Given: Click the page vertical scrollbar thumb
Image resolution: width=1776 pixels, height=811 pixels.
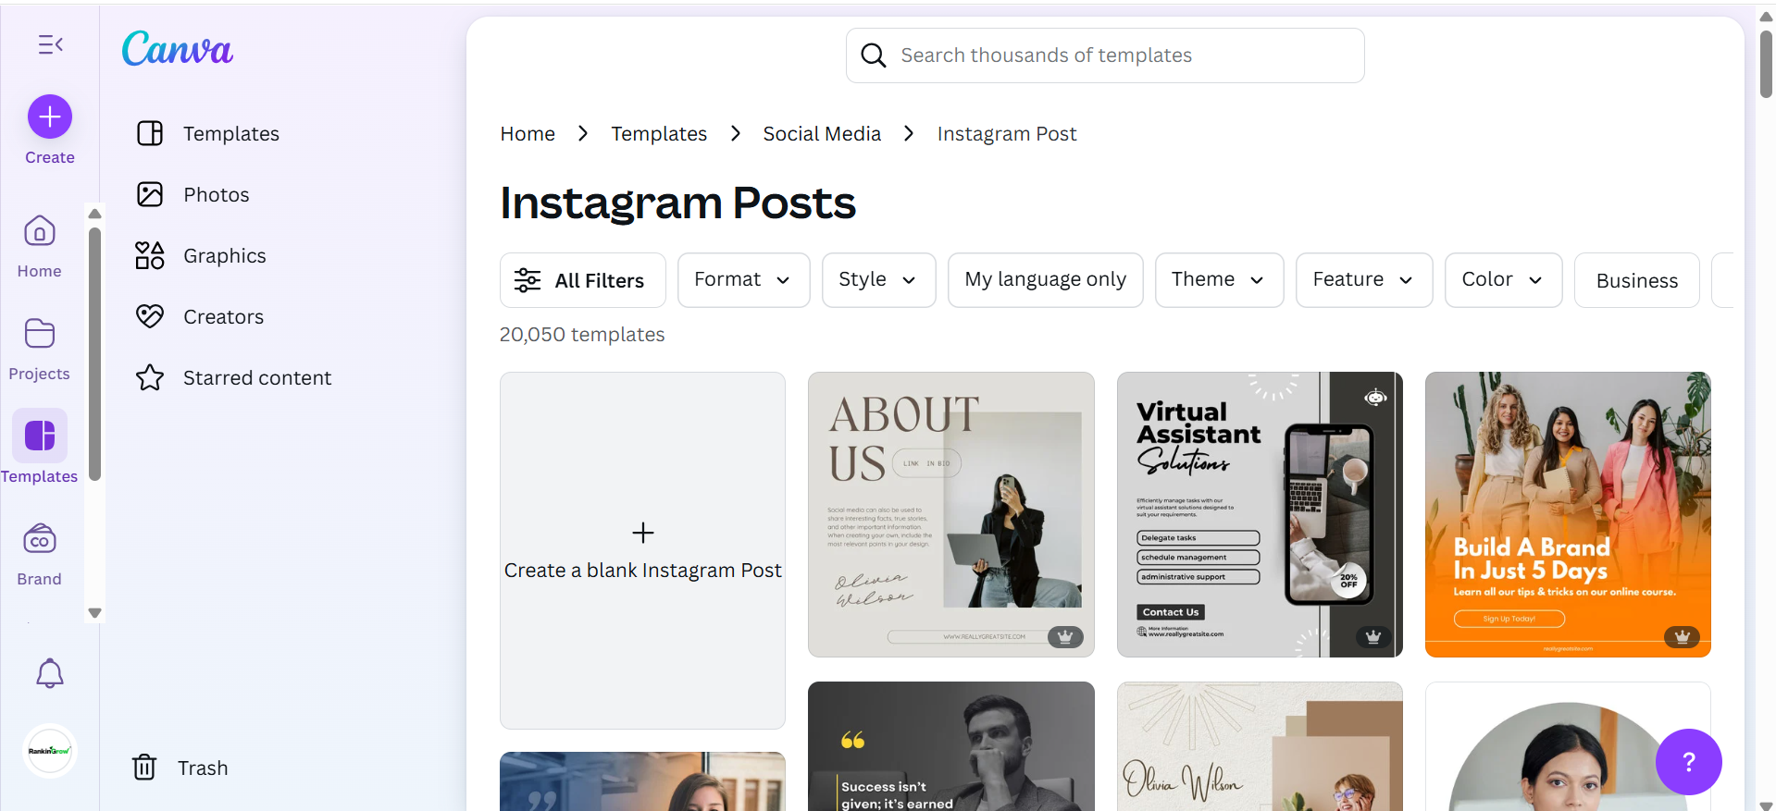Looking at the screenshot, I should [1766, 64].
